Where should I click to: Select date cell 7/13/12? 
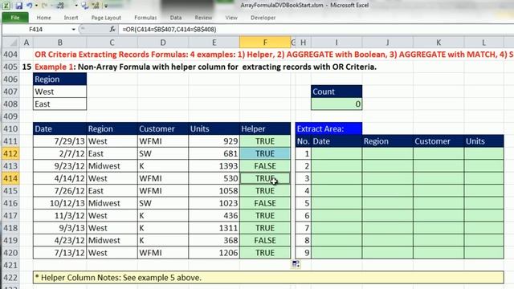click(59, 253)
